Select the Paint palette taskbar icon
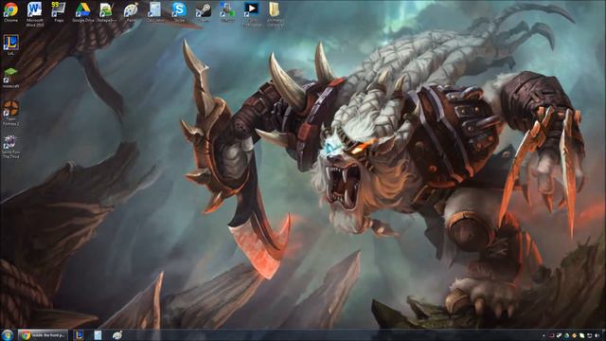The height and width of the screenshot is (341, 606). click(117, 335)
